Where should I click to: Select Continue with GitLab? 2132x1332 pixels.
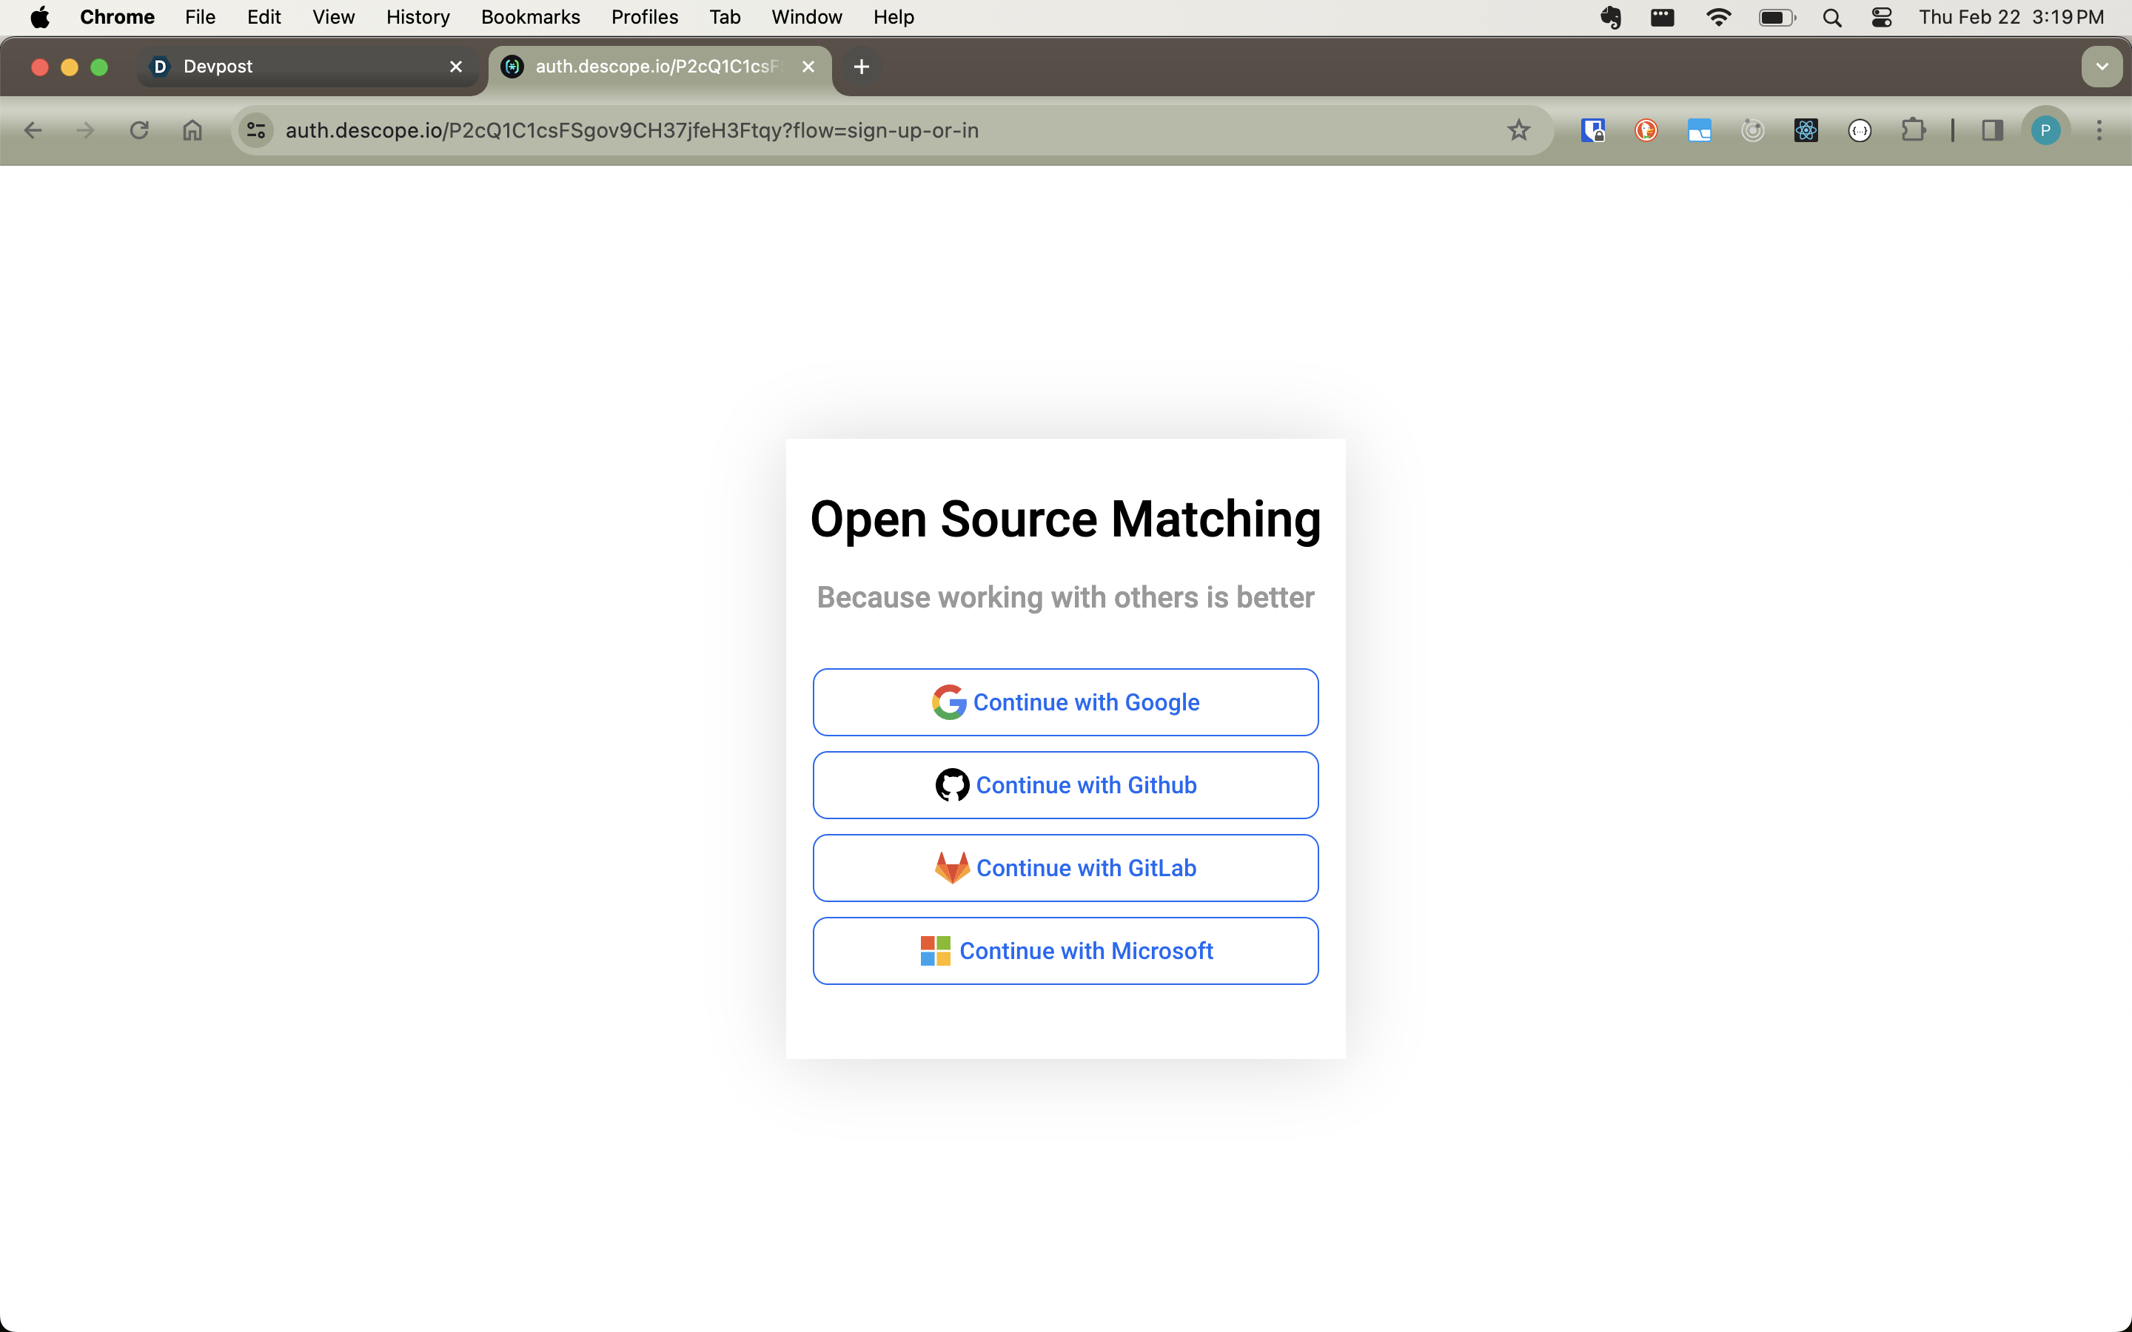coord(1065,868)
